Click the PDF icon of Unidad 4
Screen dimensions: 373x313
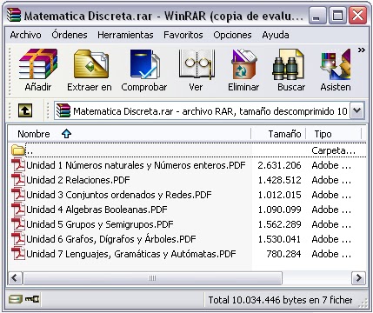pyautogui.click(x=18, y=210)
